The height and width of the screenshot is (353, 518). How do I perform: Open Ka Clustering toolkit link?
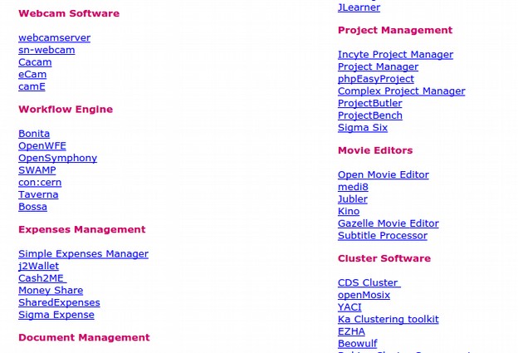pyautogui.click(x=388, y=320)
